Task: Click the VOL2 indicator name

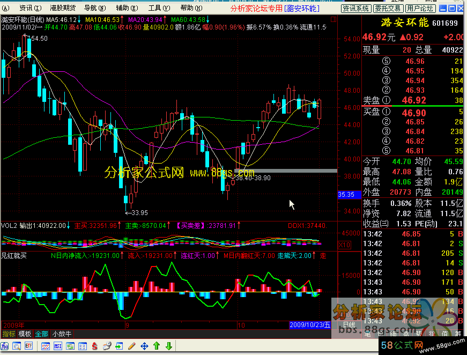Action: (x=9, y=225)
